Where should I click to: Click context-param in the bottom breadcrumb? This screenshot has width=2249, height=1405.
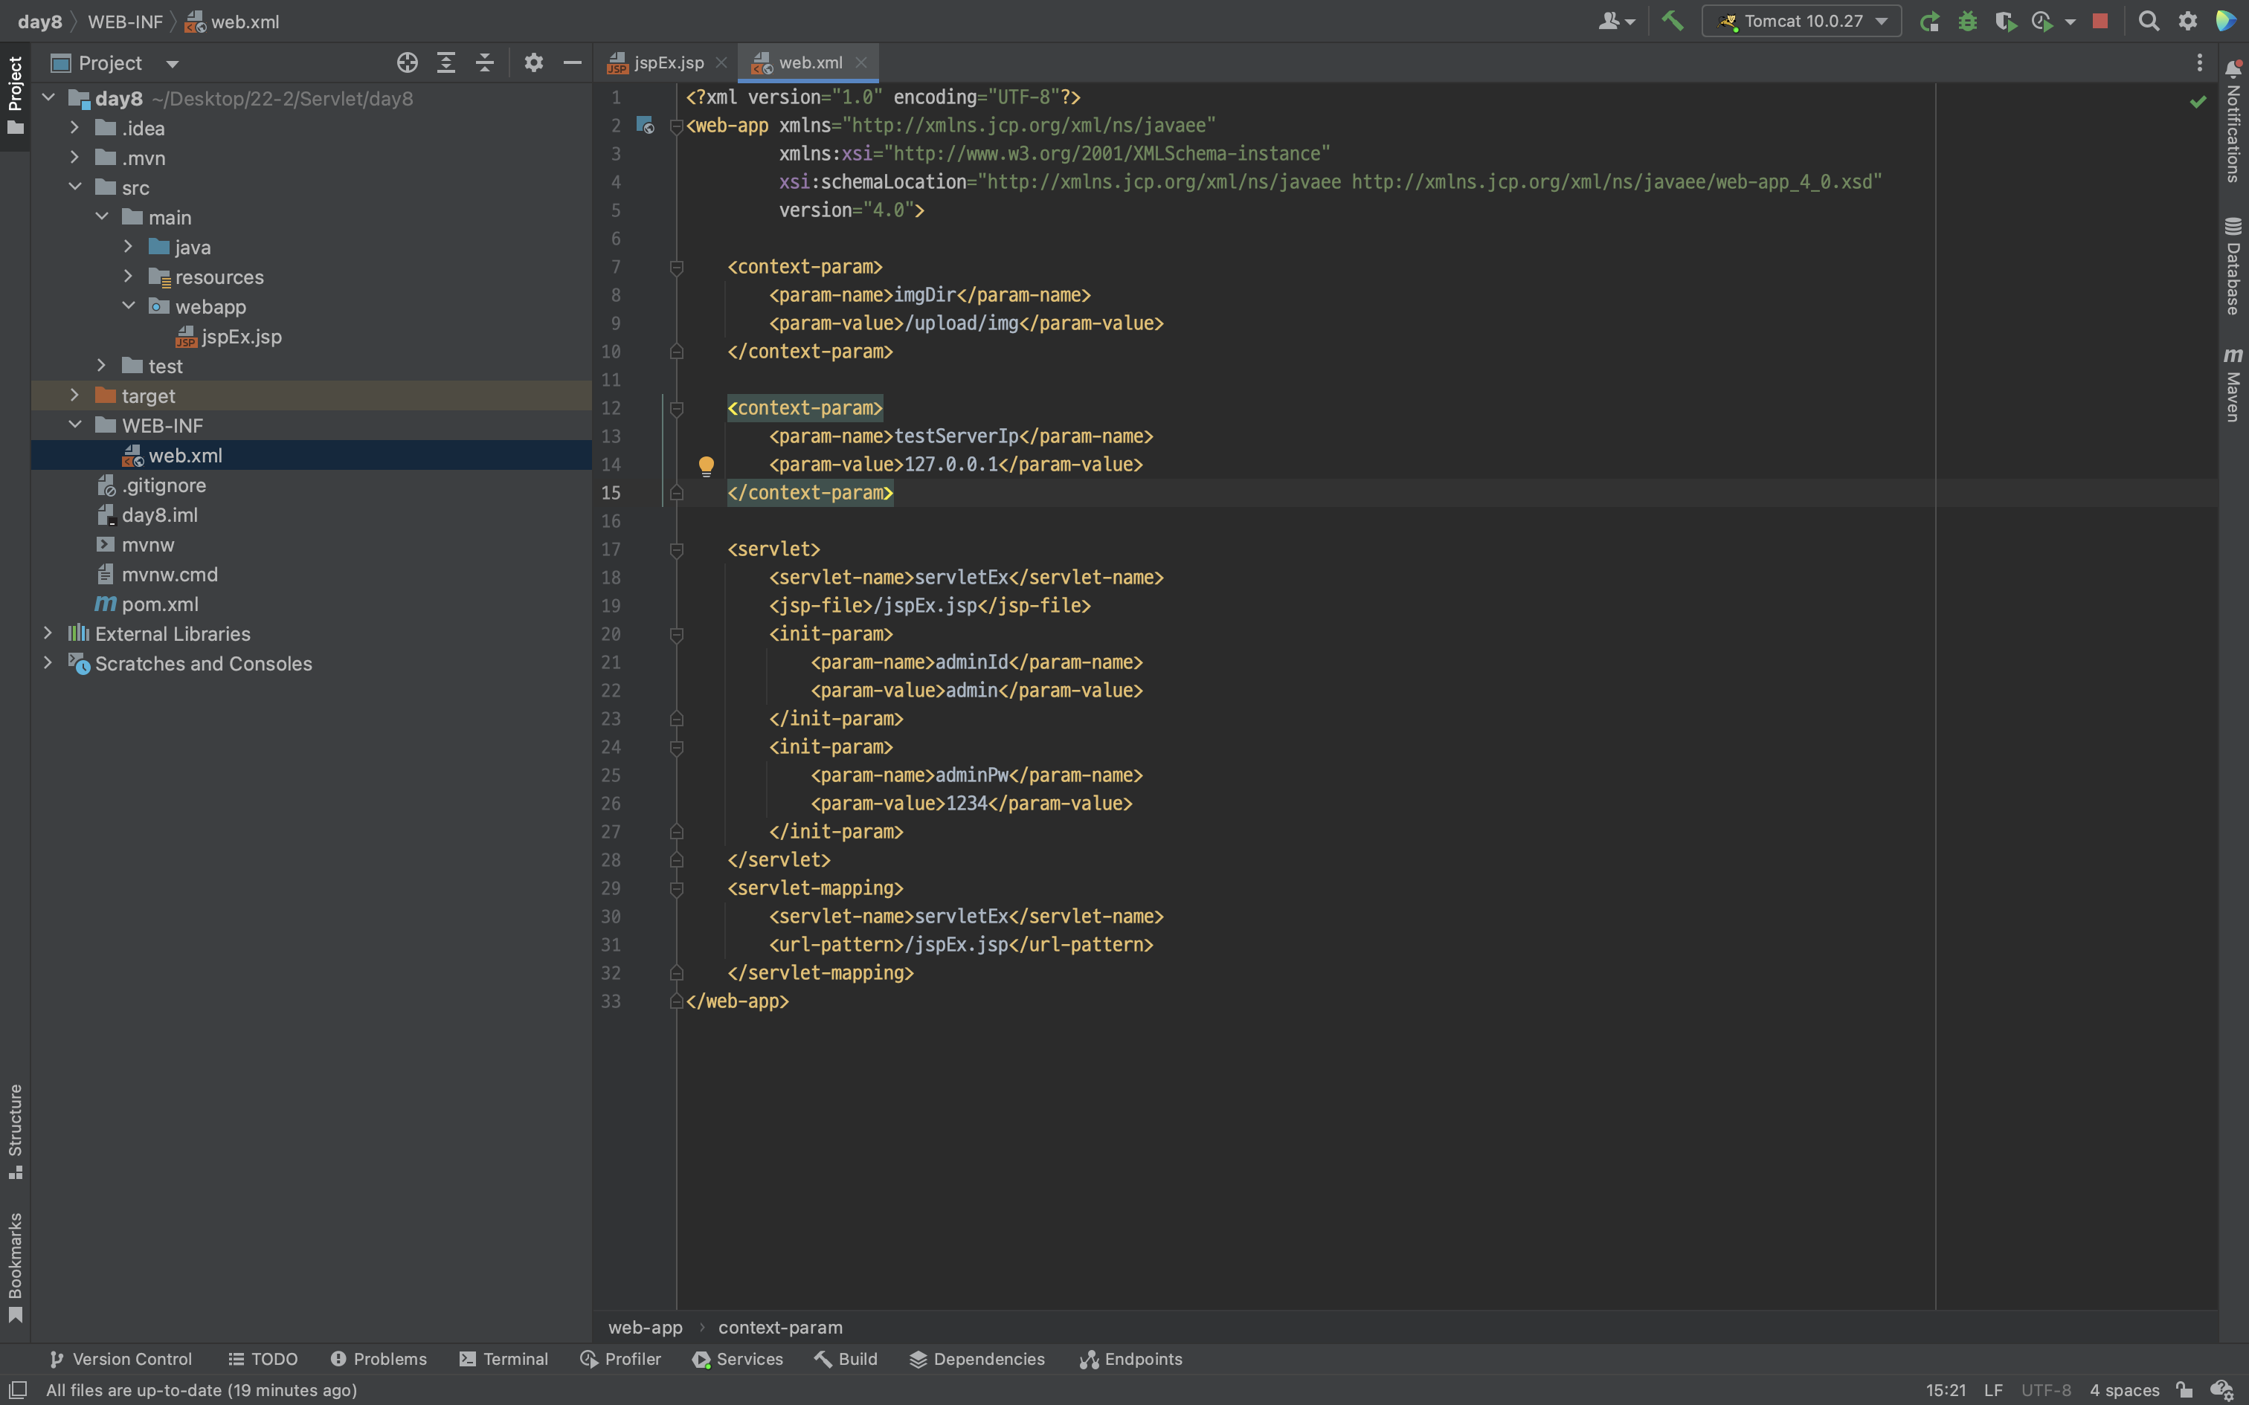coord(779,1327)
